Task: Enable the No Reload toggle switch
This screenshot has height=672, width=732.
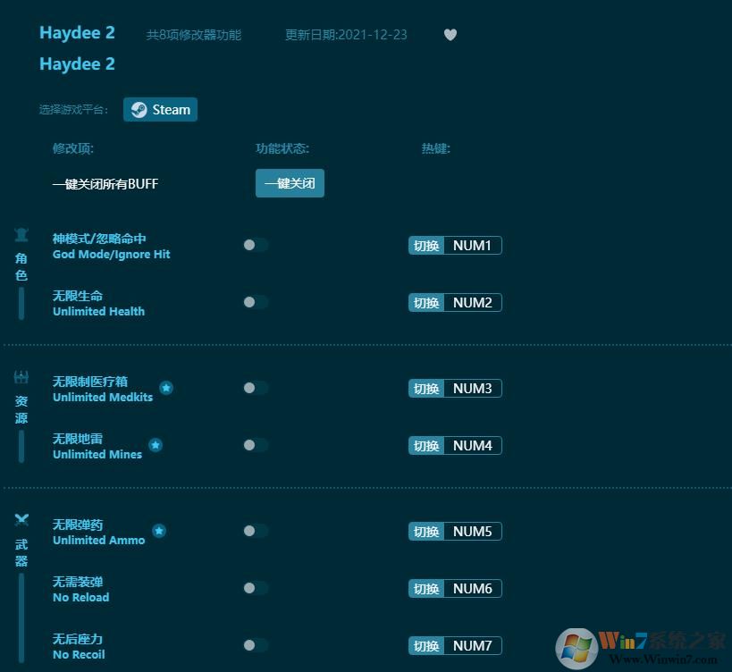Action: 255,588
